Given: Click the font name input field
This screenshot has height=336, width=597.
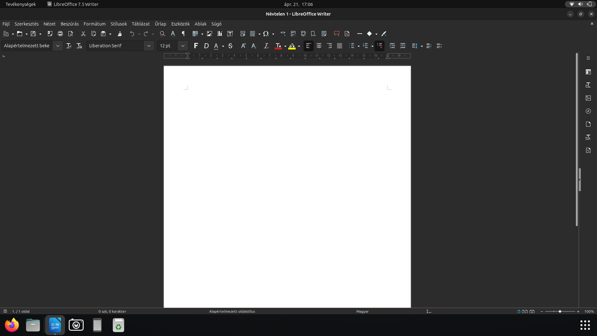Looking at the screenshot, I should tap(115, 46).
